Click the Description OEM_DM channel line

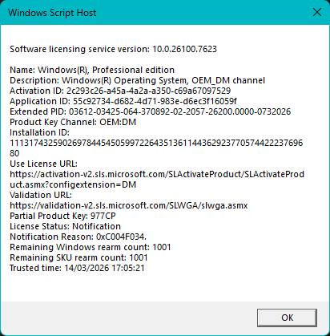click(137, 80)
